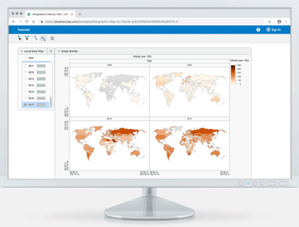Open the browser three-dot menu
299x227 pixels.
coord(286,22)
